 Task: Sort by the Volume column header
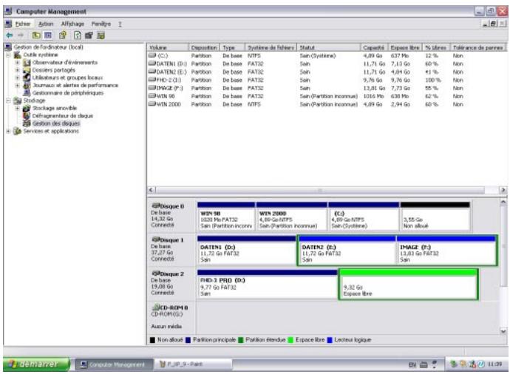pyautogui.click(x=168, y=47)
